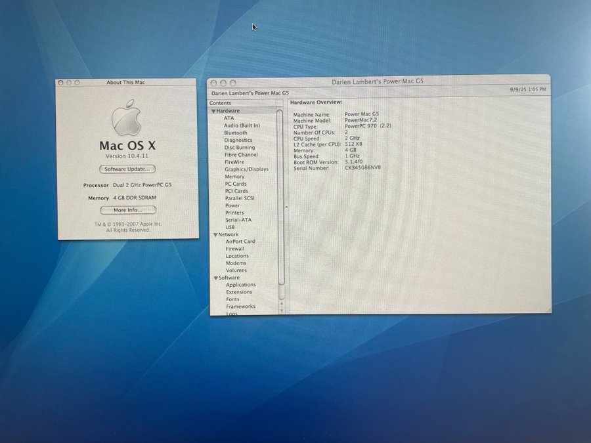Collapse the Network tree section
The width and height of the screenshot is (591, 443).
click(215, 235)
